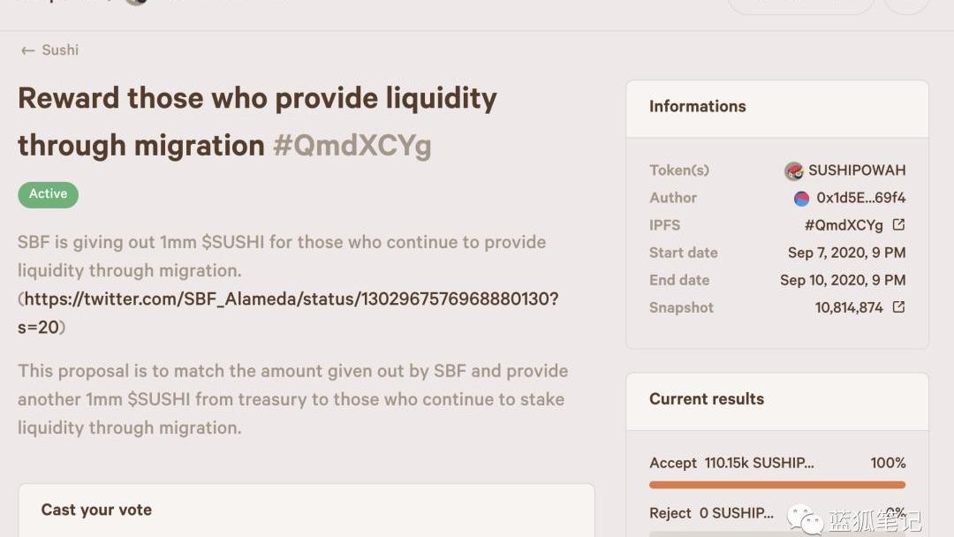Click the green Active status badge
954x537 pixels.
pyautogui.click(x=48, y=194)
